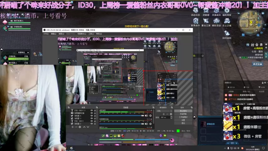Remove scene transition with minus icon
Image resolution: width=268 pixels, height=151 pixels.
coord(167,114)
